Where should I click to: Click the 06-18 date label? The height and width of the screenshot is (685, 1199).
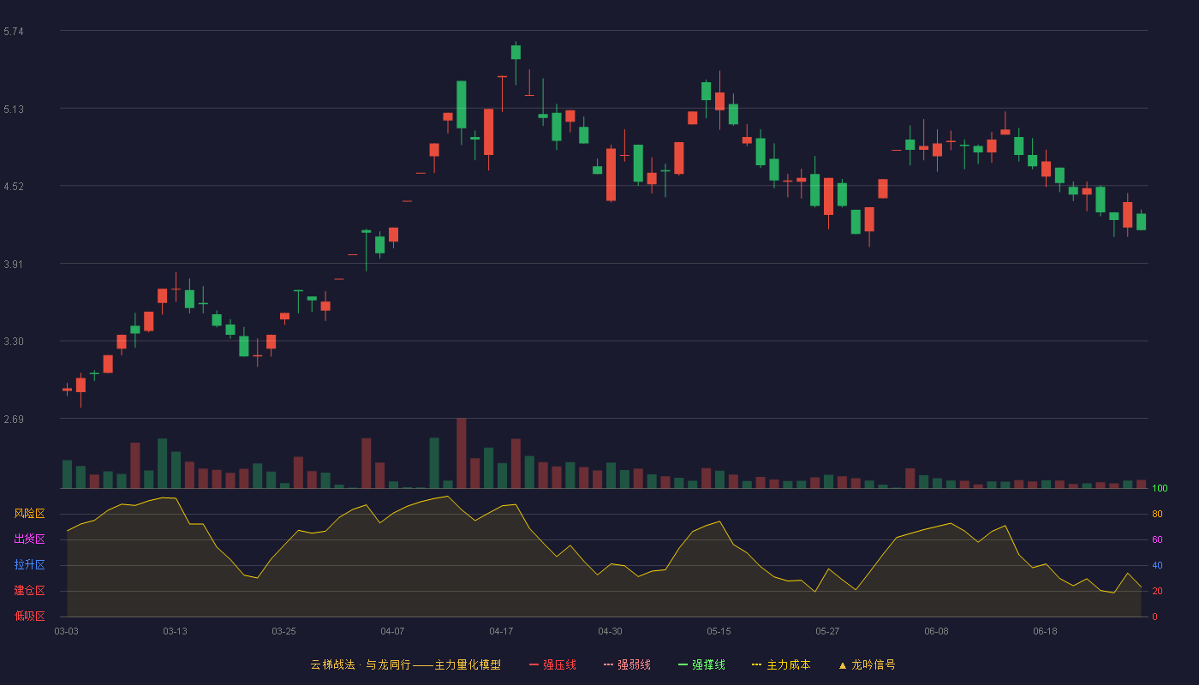point(1046,631)
